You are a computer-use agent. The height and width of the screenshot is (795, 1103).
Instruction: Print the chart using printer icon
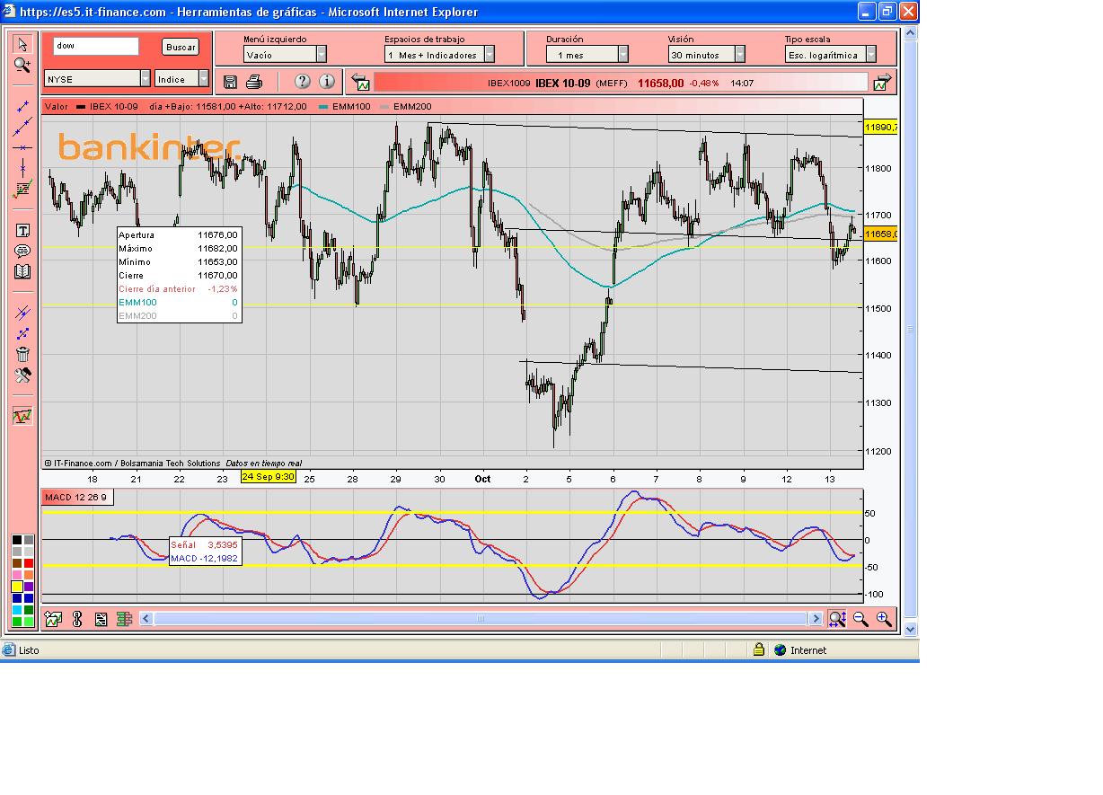tap(254, 82)
